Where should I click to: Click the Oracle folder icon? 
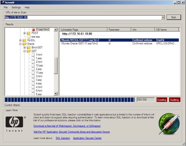click(x=25, y=44)
